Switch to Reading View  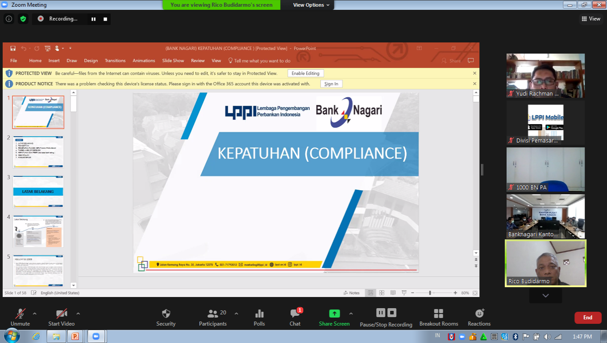tap(393, 293)
